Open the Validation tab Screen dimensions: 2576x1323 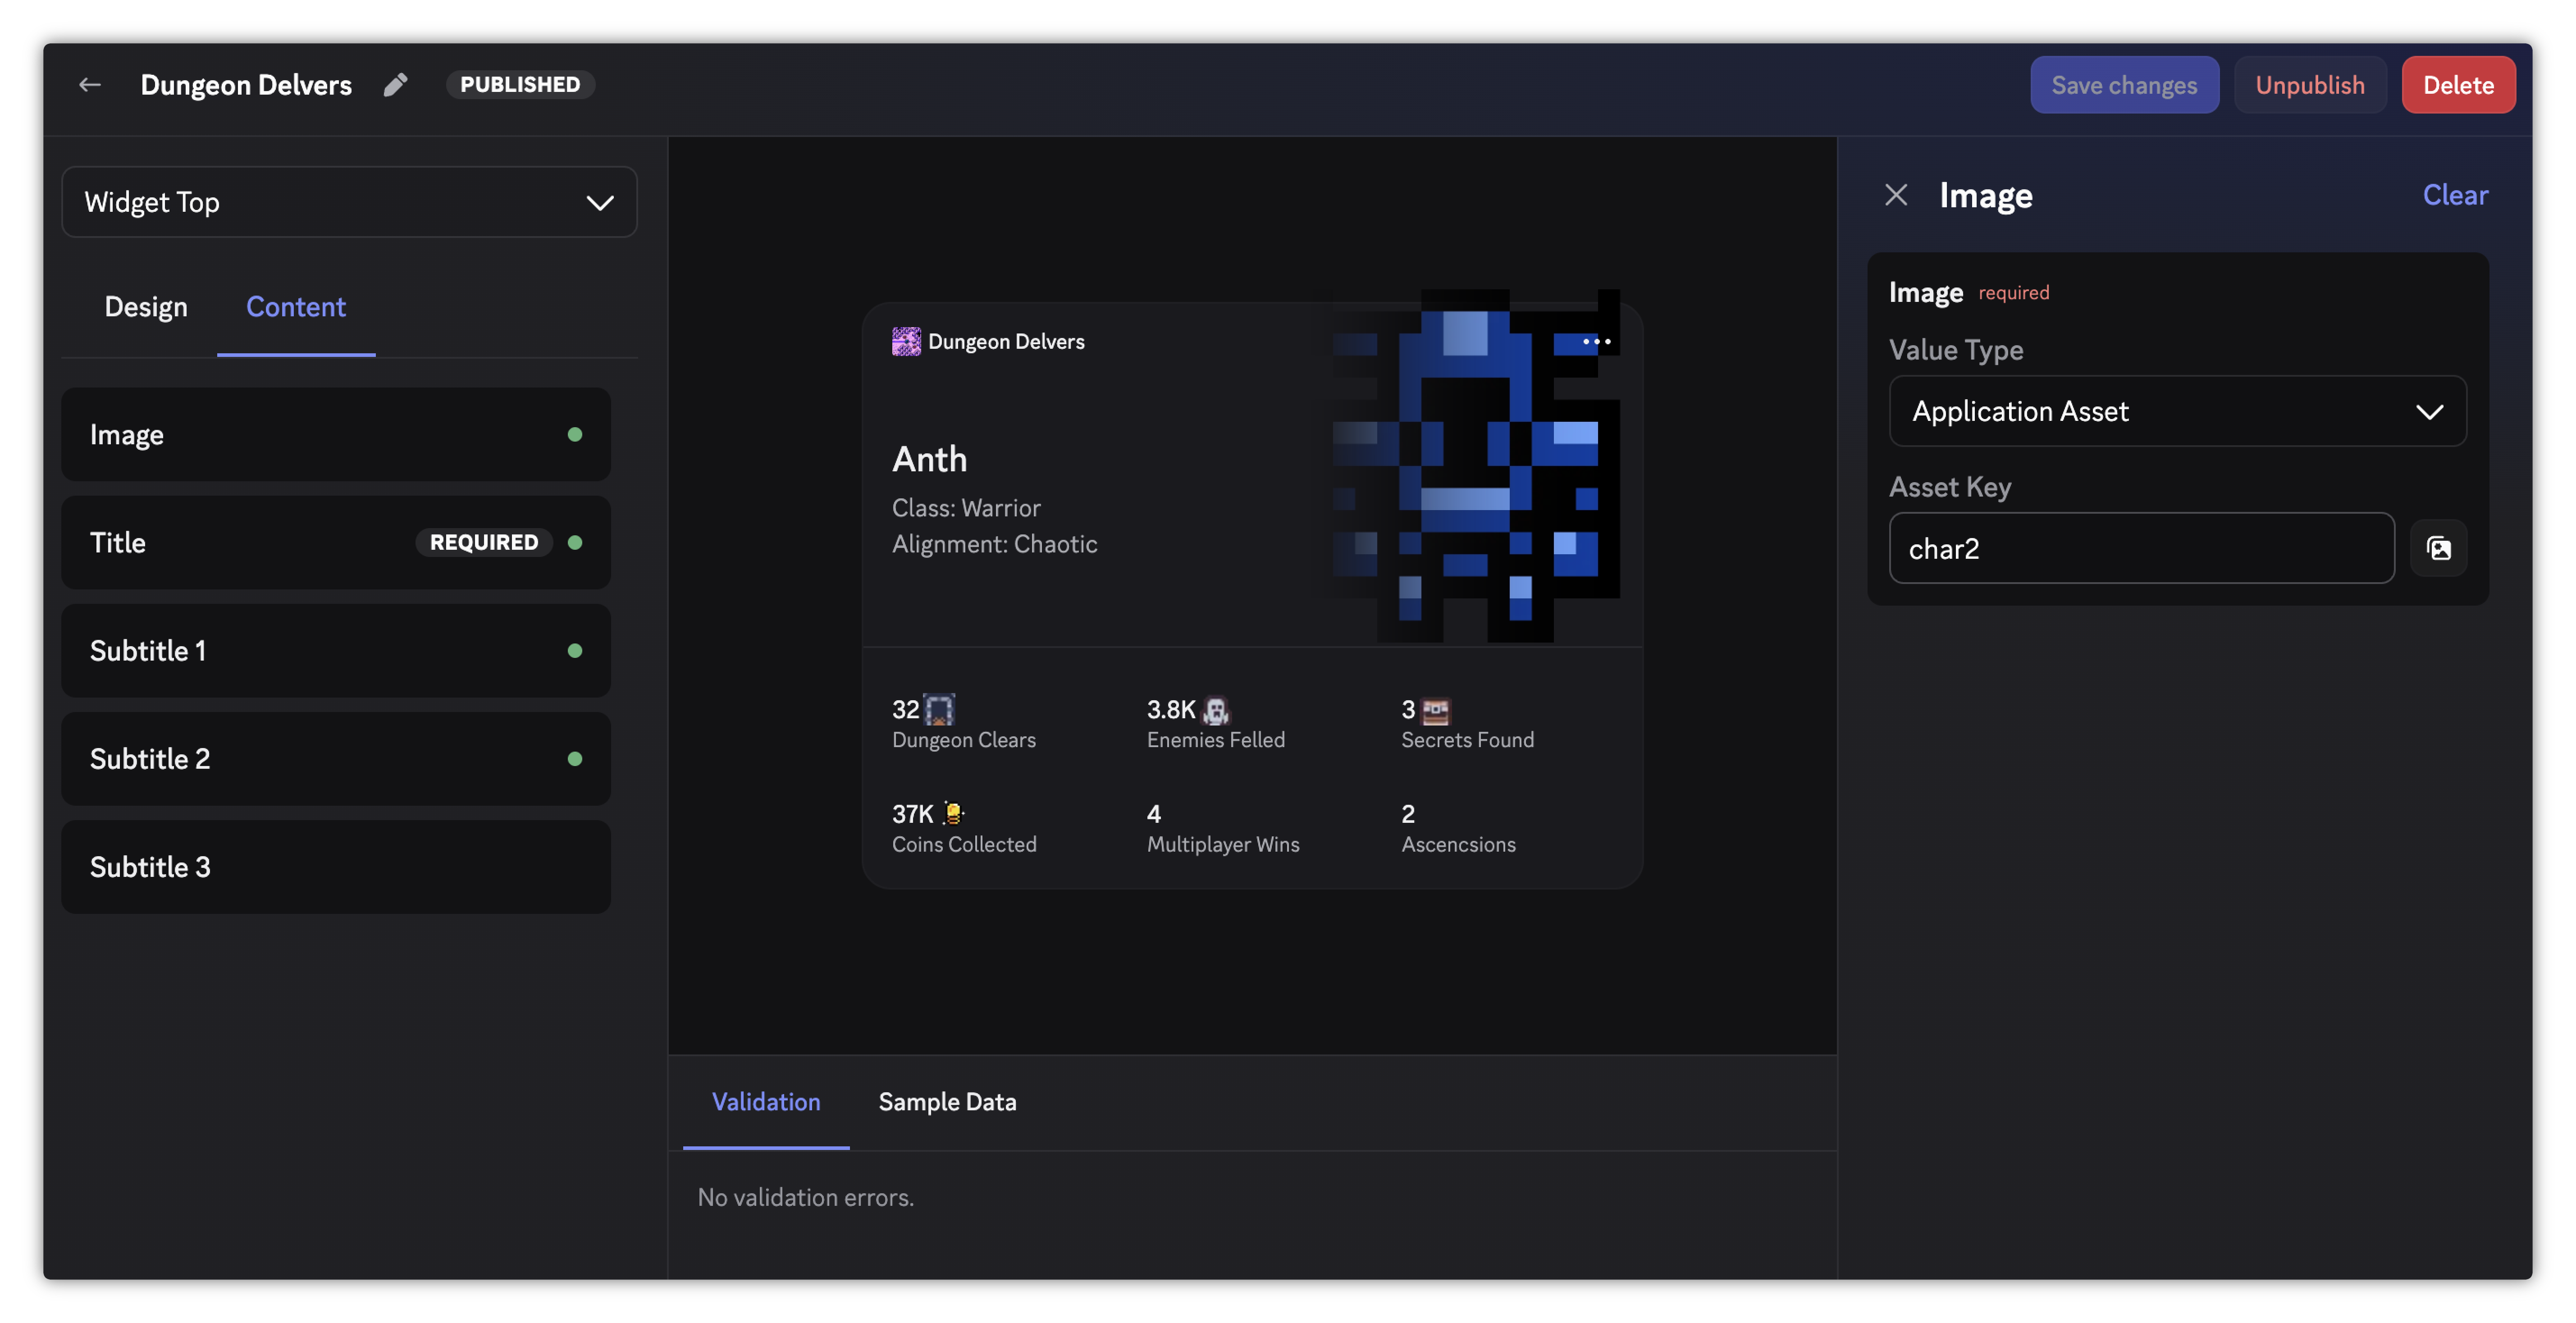(x=766, y=1102)
